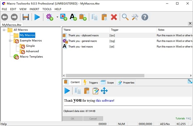Add new general macro with gear icon

[x=50, y=17]
